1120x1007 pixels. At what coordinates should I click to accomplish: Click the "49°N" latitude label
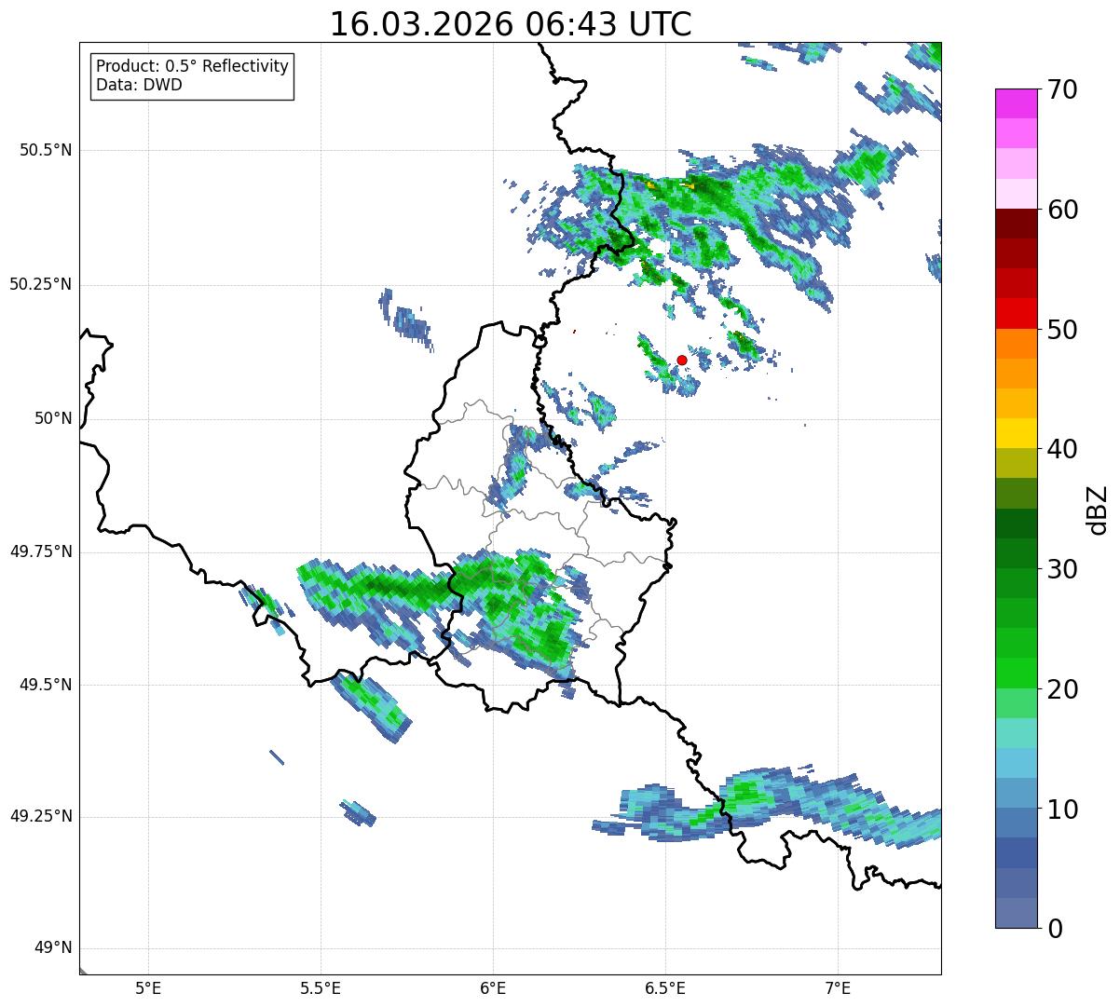point(53,948)
